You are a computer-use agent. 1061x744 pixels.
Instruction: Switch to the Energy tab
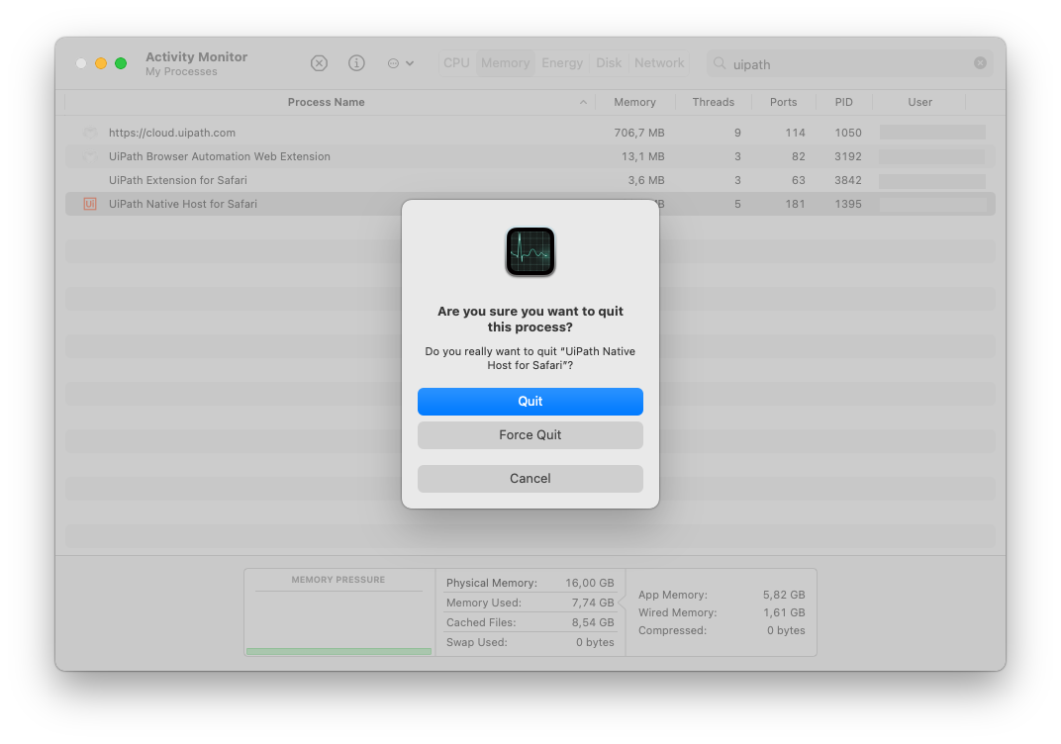tap(561, 63)
